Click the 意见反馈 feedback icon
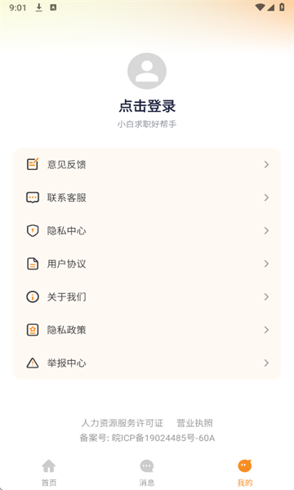Screen dimensions: 294x490 (33, 164)
